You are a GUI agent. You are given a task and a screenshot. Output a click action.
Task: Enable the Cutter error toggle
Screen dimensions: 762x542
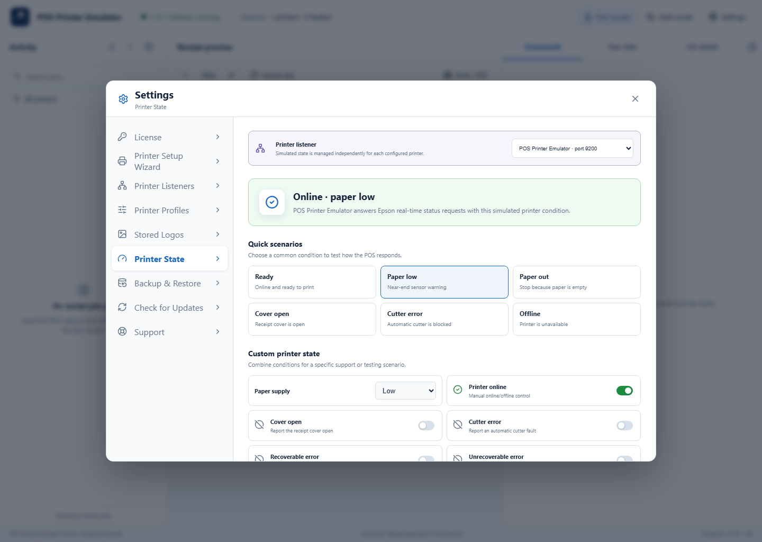624,426
